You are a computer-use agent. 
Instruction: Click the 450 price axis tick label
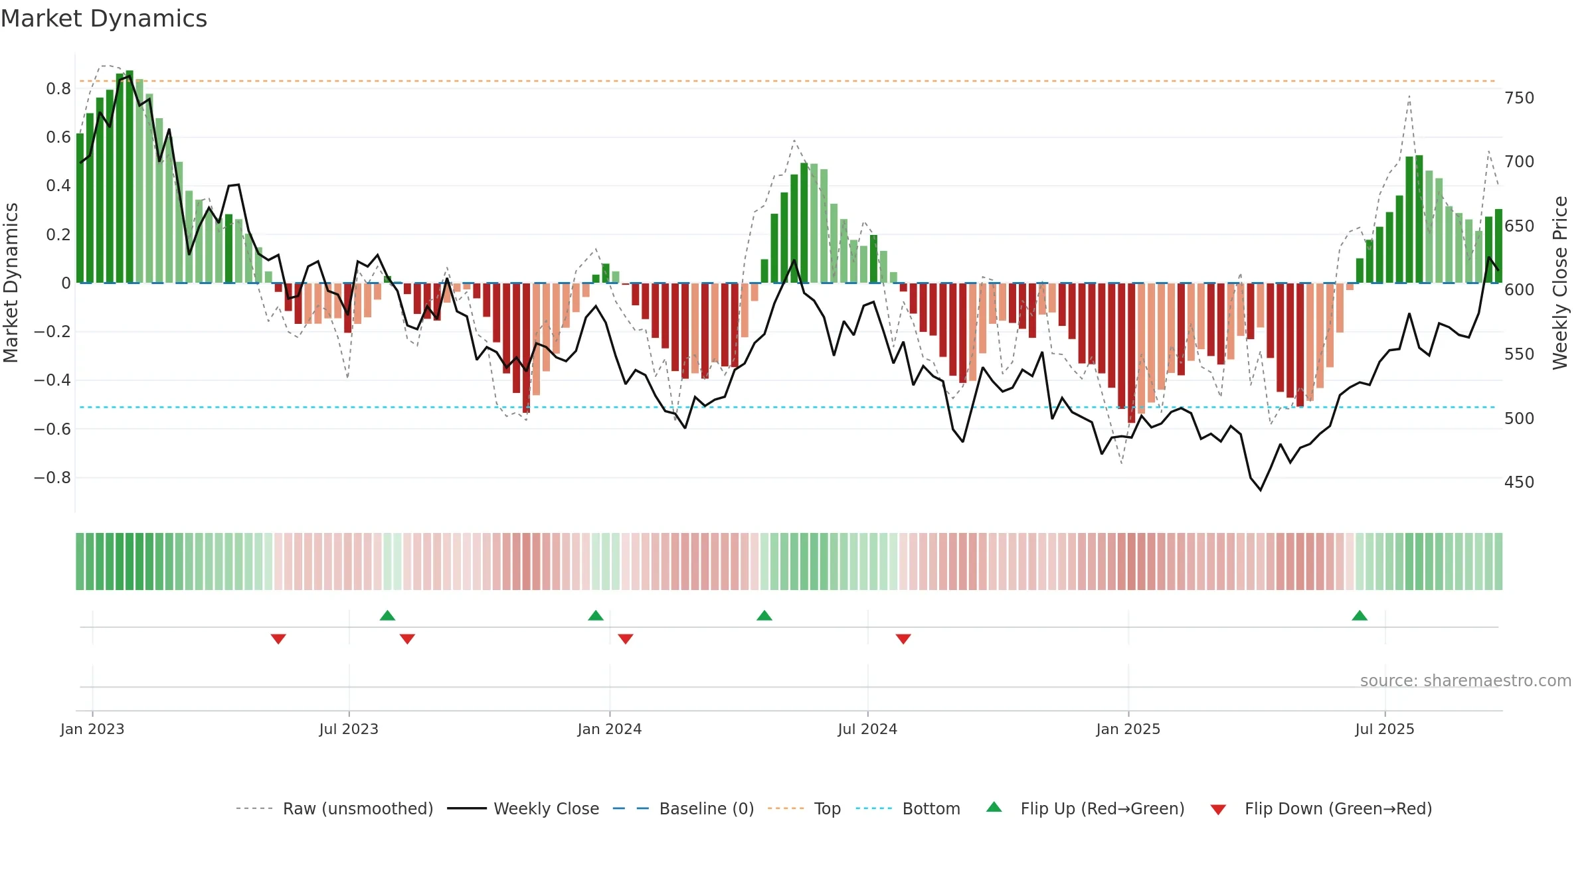(1520, 483)
